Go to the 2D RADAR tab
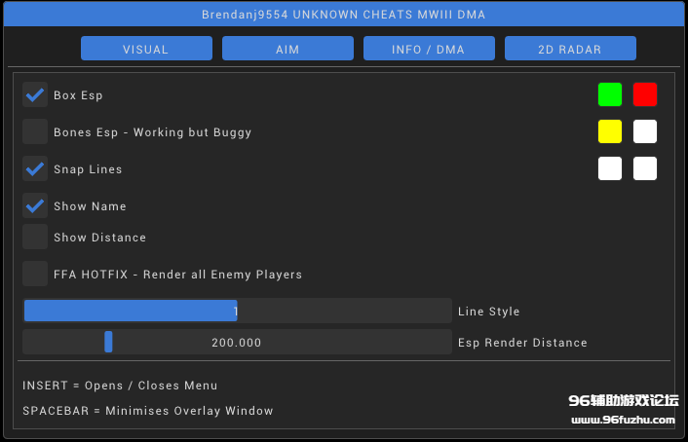 [x=570, y=49]
